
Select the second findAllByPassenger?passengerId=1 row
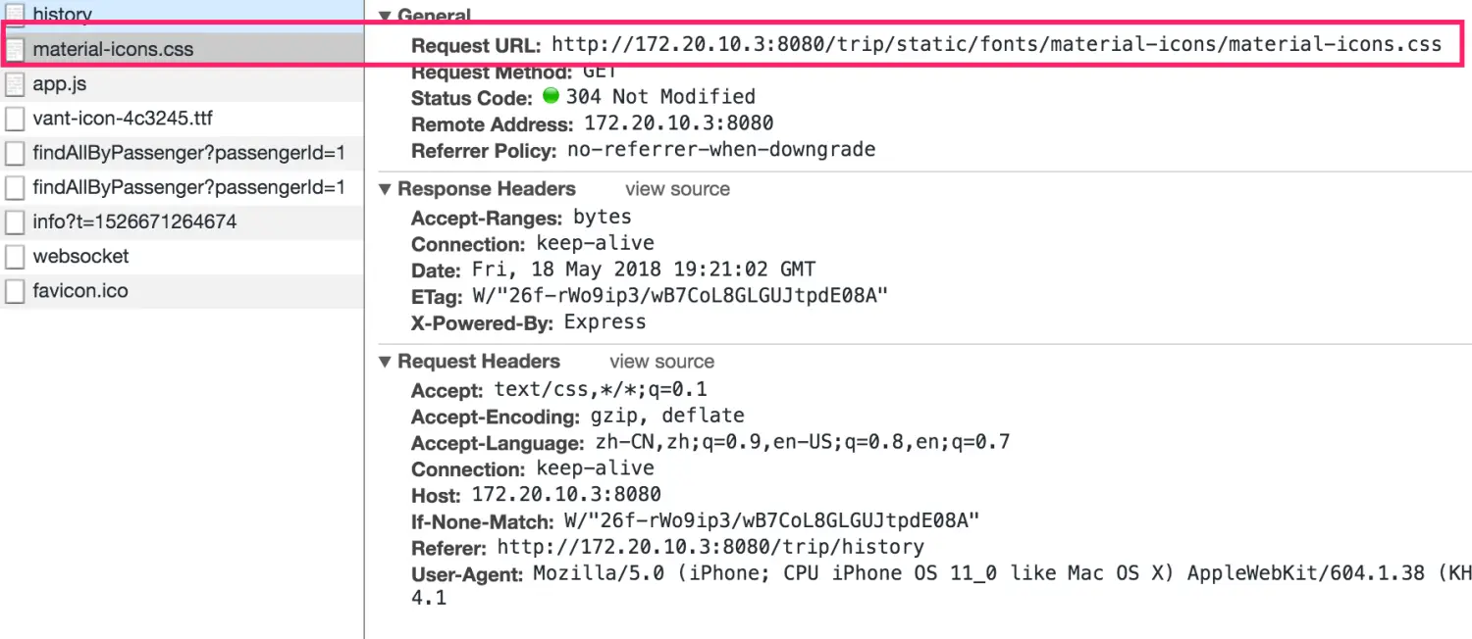188,187
